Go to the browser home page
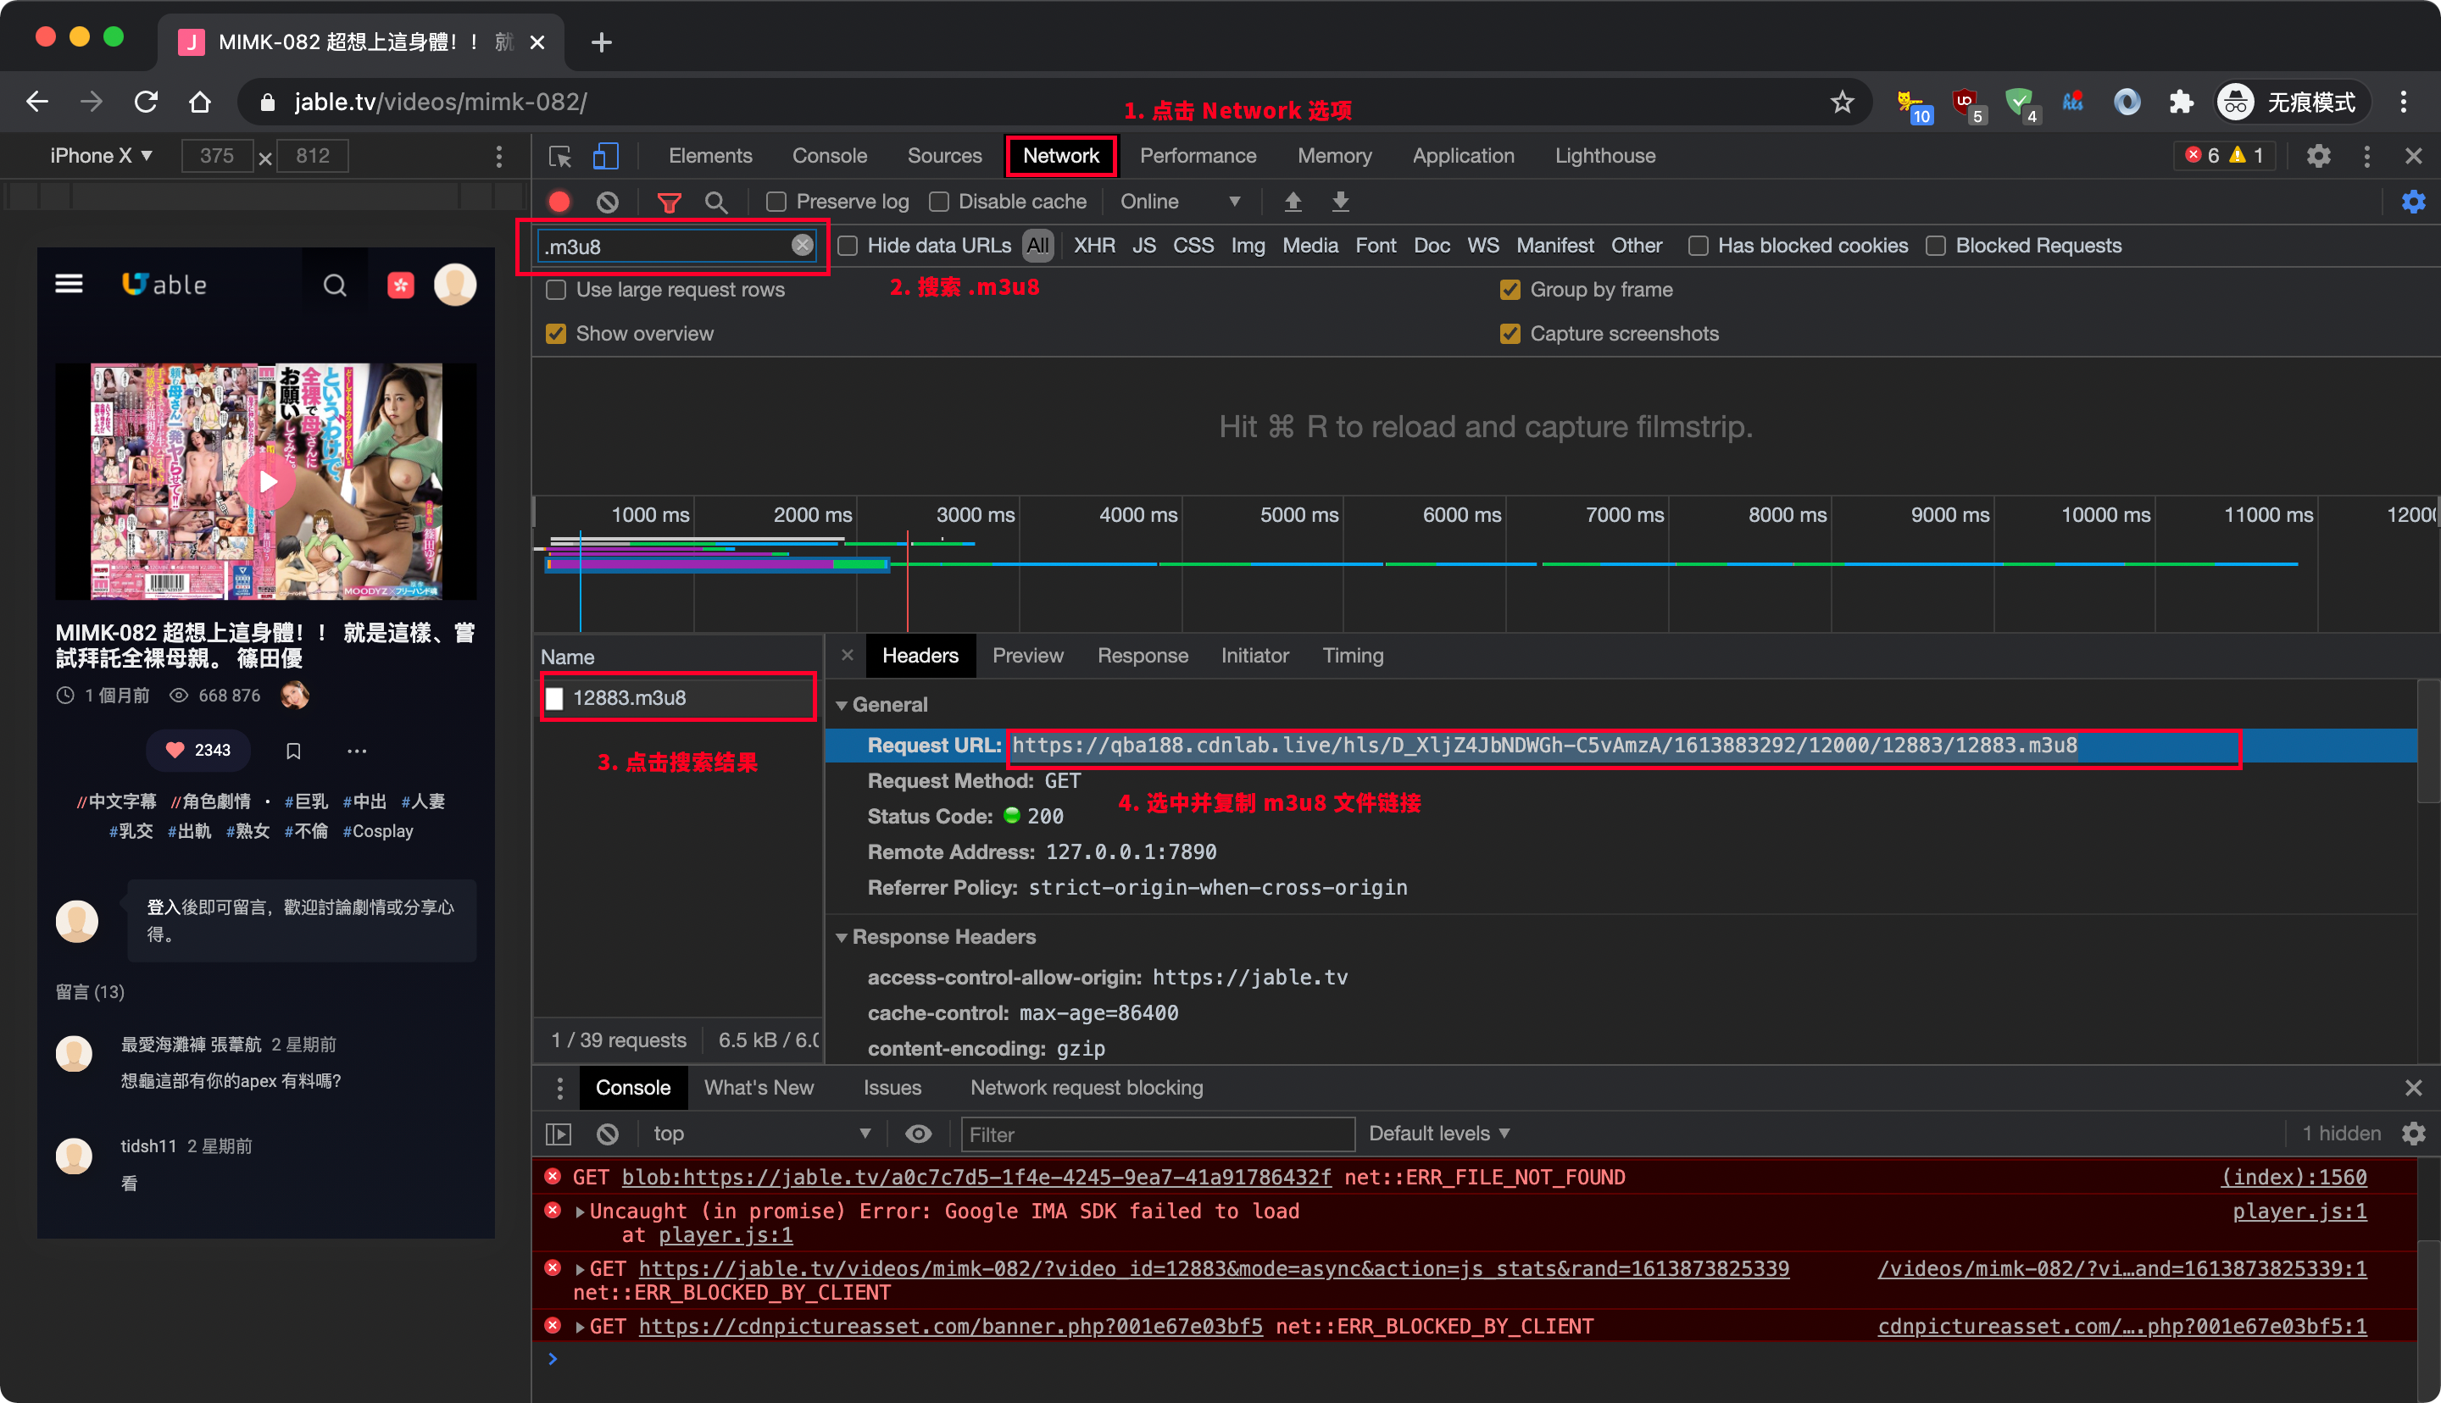The image size is (2441, 1403). 199,103
